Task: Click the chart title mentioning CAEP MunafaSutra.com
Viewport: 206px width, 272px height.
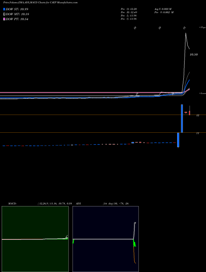Action: tap(40, 2)
